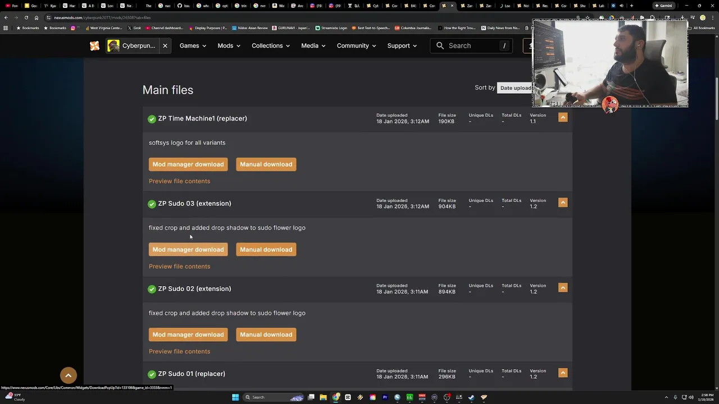Image resolution: width=719 pixels, height=404 pixels.
Task: Open File Explorer from taskbar
Action: pos(323,397)
